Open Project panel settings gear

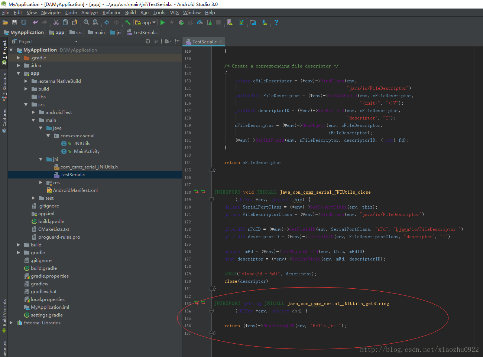tap(168, 41)
